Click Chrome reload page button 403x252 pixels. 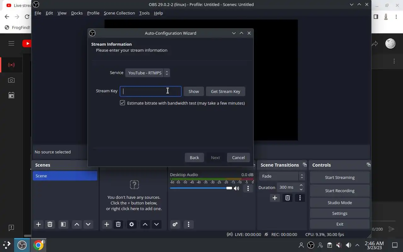click(x=27, y=17)
